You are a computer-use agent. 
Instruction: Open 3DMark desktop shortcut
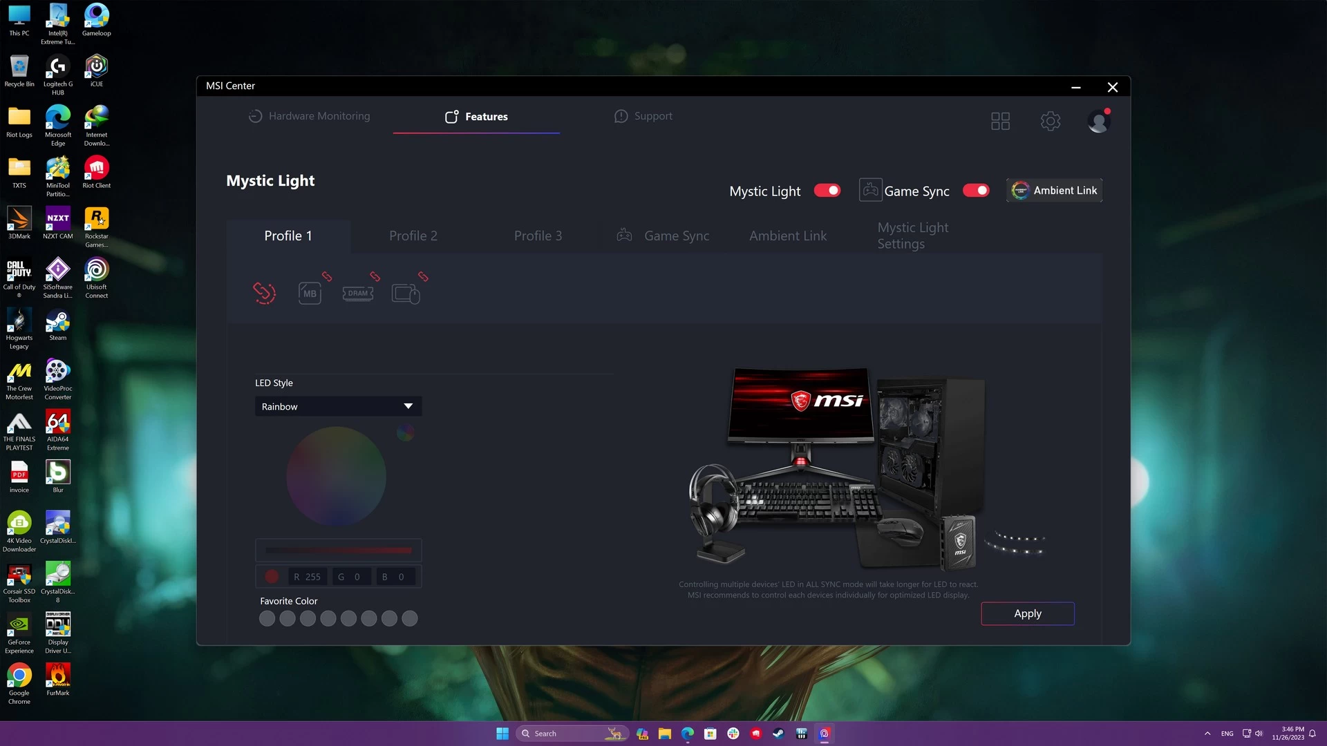pyautogui.click(x=19, y=223)
